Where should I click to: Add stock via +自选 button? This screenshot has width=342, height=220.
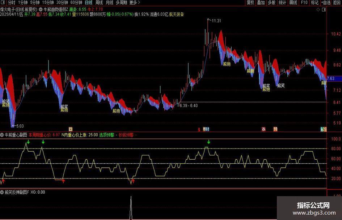tap(326, 3)
